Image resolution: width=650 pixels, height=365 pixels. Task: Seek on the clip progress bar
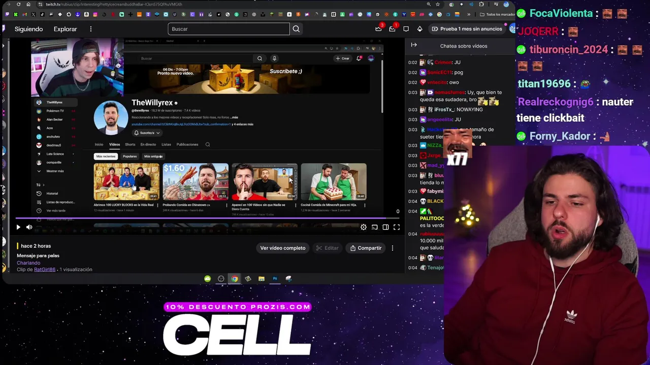[207, 218]
